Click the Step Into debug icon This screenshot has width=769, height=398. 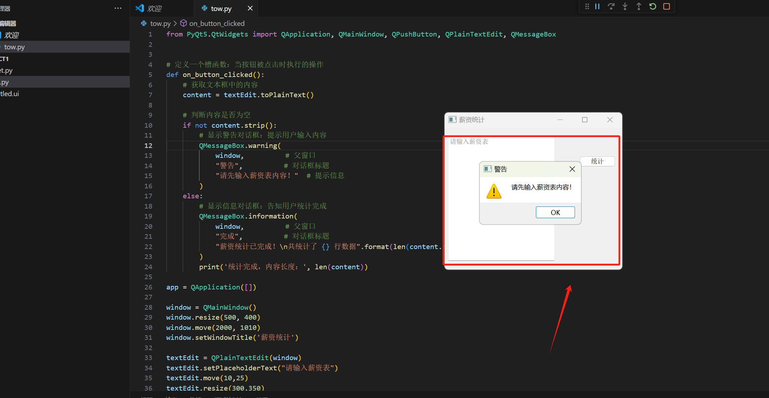click(x=625, y=6)
